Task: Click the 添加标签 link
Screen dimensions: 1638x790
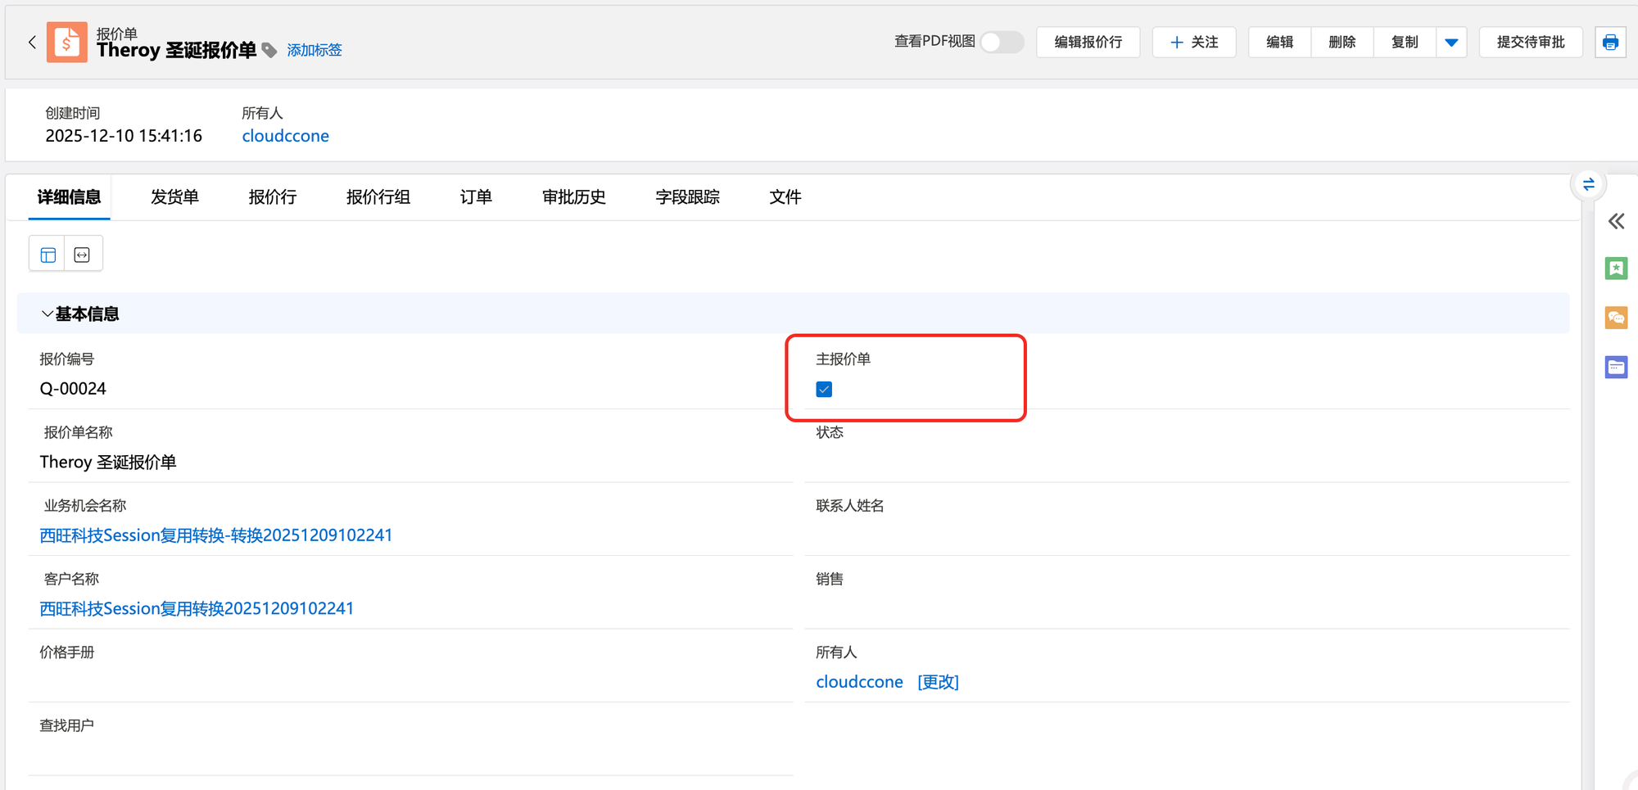Action: [x=314, y=51]
